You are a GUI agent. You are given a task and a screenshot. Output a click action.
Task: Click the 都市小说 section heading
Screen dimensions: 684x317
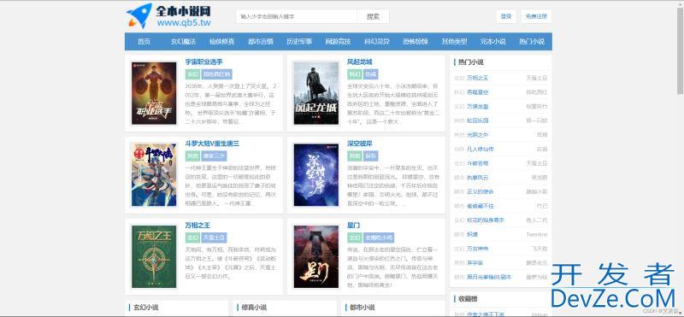362,308
